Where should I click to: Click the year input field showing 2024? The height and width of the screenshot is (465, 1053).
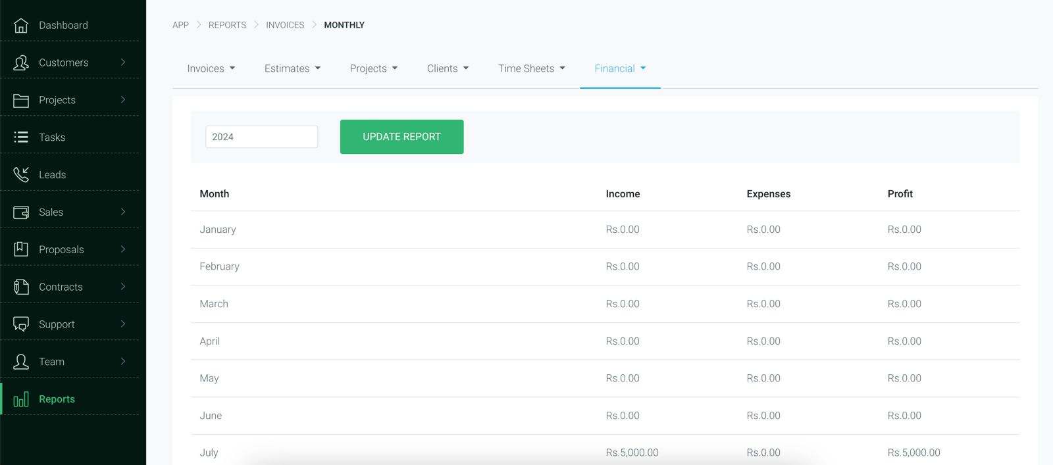tap(261, 137)
